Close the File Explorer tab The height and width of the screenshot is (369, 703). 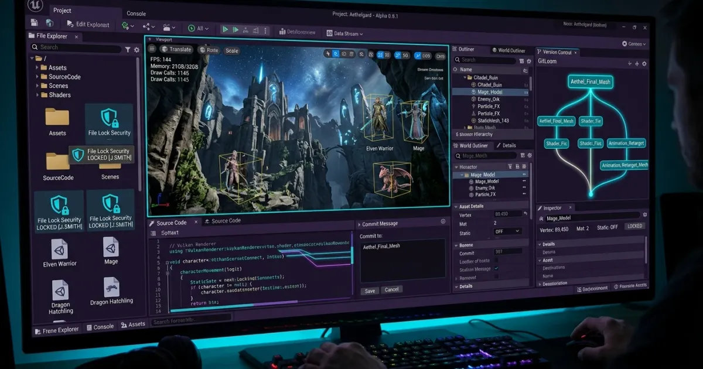[x=76, y=36]
